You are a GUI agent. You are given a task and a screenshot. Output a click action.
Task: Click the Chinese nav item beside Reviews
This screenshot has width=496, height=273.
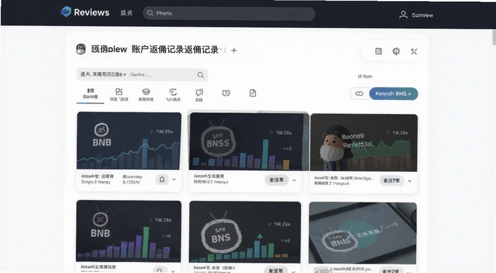click(x=126, y=13)
